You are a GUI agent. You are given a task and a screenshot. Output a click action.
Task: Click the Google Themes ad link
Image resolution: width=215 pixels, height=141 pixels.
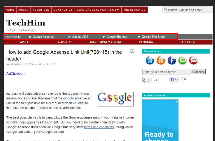(115, 37)
